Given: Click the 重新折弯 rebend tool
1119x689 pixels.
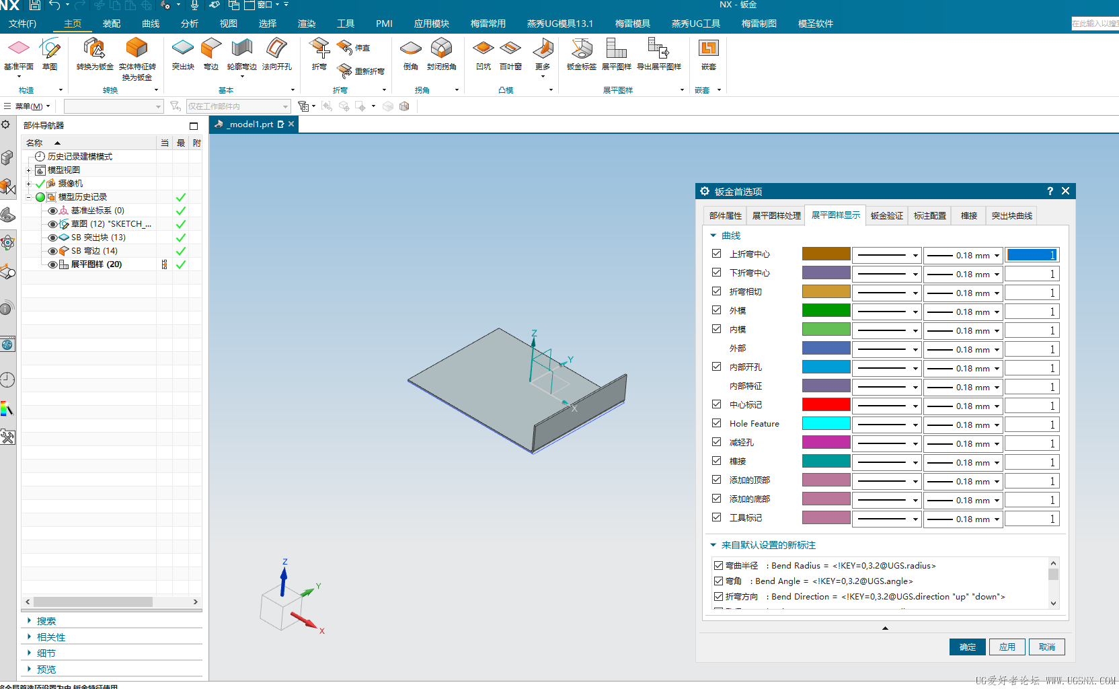Looking at the screenshot, I should [361, 71].
